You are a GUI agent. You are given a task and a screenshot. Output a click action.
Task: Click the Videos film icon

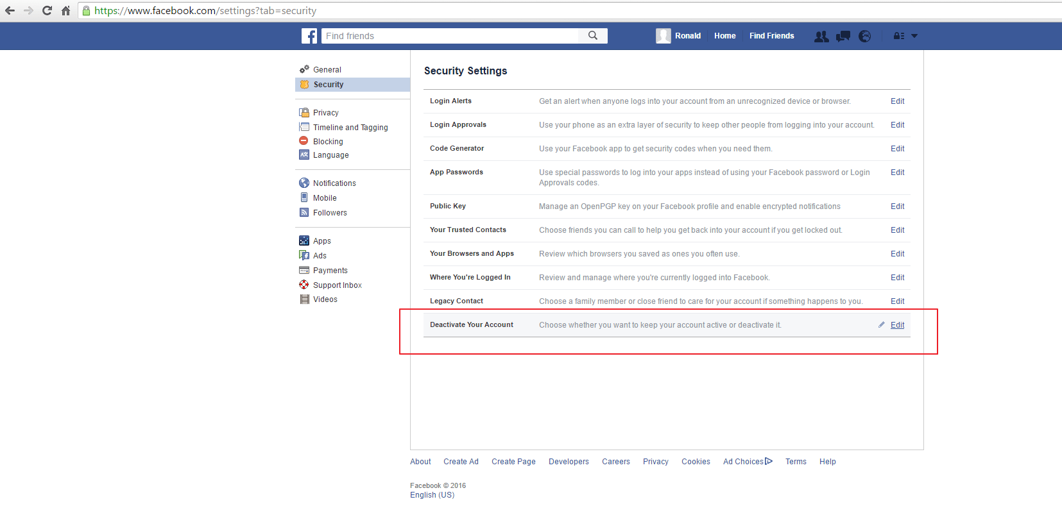[305, 299]
